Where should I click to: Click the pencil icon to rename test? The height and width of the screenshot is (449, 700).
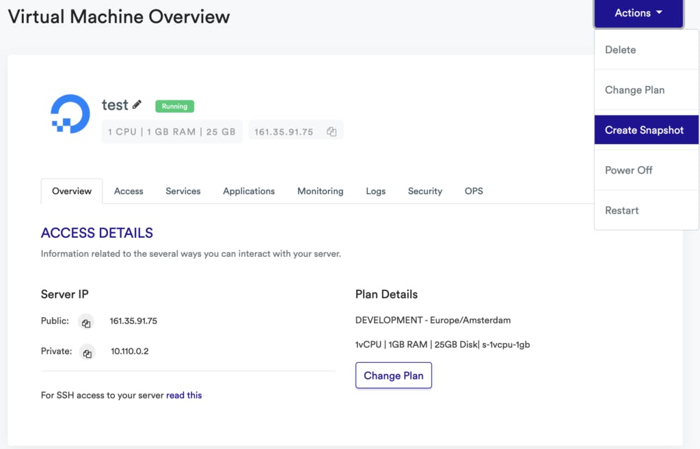[x=137, y=105]
